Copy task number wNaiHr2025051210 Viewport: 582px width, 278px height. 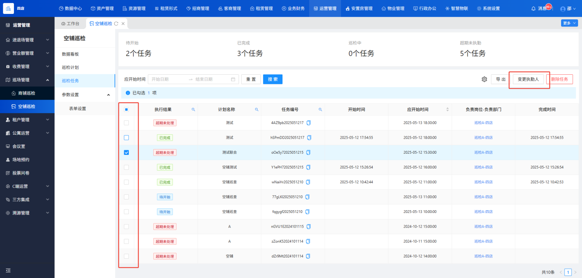(308, 182)
